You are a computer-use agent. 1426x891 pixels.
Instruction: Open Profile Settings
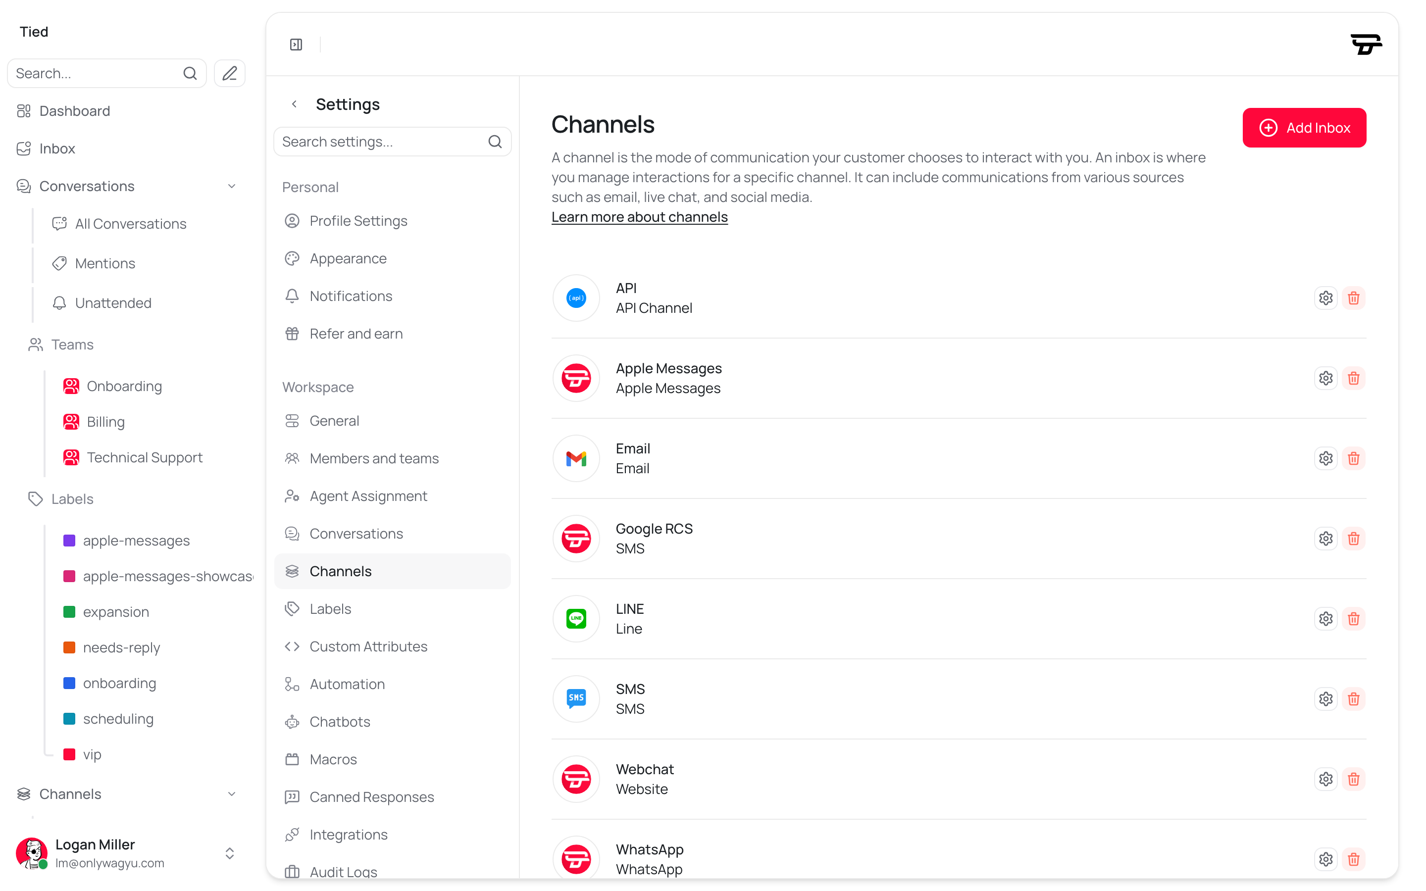[x=392, y=220]
